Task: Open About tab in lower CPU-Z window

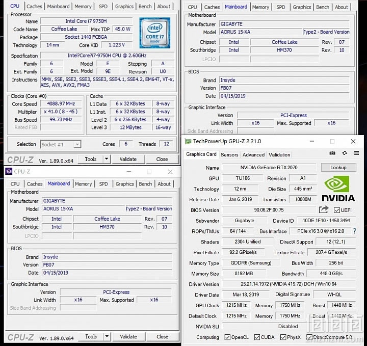Action: coord(164,184)
